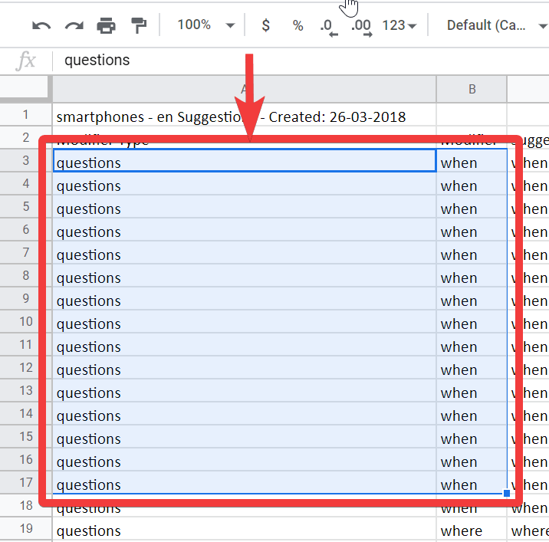Select row 19 header
Viewport: 549px width, 542px height.
25,528
